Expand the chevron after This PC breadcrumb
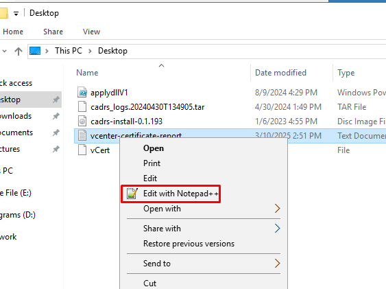386x289 pixels. pos(90,51)
